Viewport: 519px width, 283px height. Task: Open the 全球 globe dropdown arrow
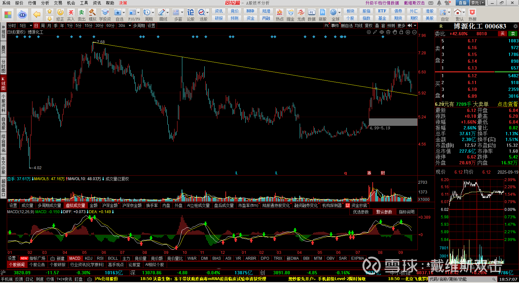pos(339,13)
